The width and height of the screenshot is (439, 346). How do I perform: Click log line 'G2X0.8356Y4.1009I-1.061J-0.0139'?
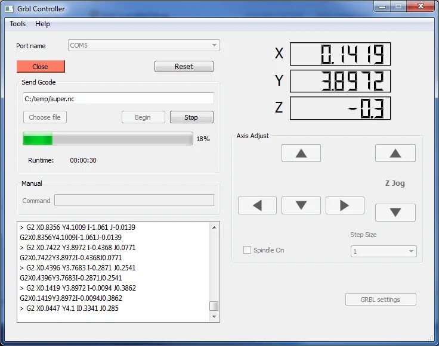coord(70,238)
